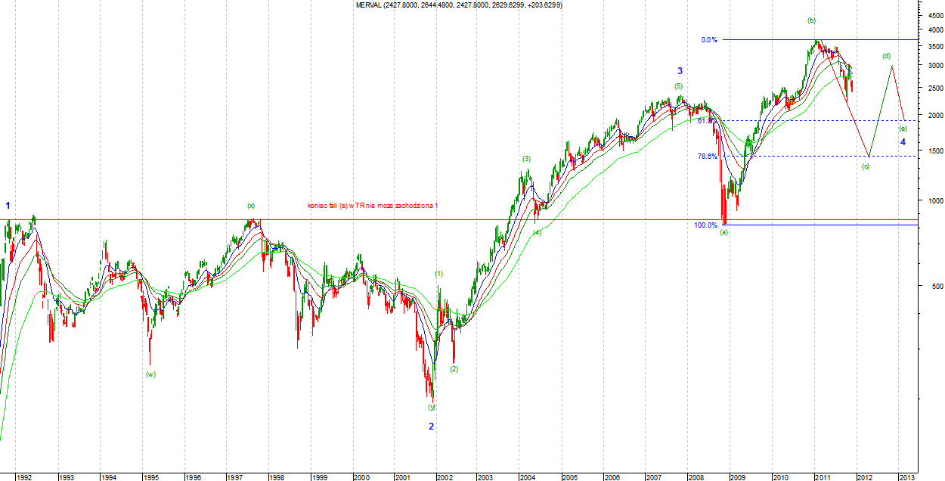
Task: Select the 100.0% Fibonacci level label
Action: point(705,225)
